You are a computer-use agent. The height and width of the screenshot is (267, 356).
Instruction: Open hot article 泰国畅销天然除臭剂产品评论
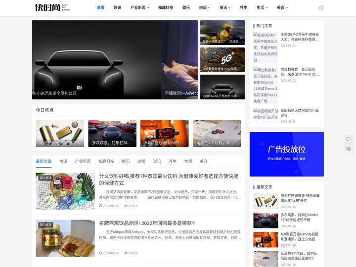(300, 113)
